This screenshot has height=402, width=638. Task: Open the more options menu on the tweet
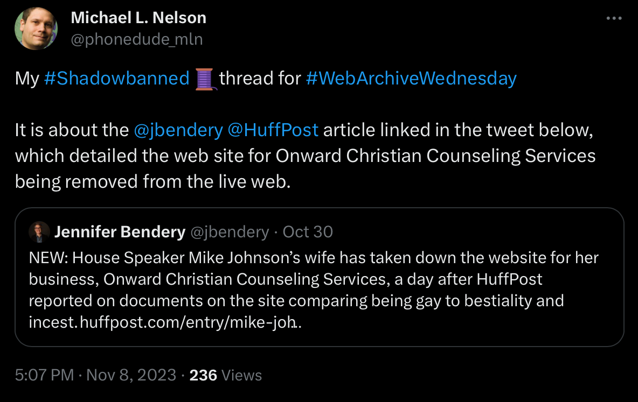click(x=614, y=18)
